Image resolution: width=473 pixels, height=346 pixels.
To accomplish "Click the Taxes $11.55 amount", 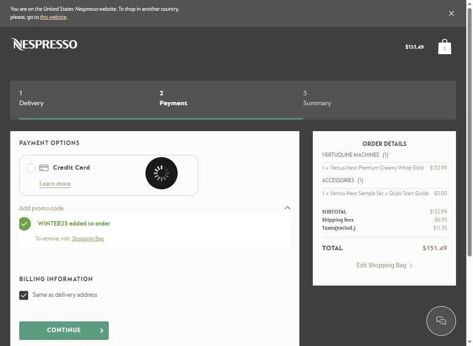I will coord(440,228).
